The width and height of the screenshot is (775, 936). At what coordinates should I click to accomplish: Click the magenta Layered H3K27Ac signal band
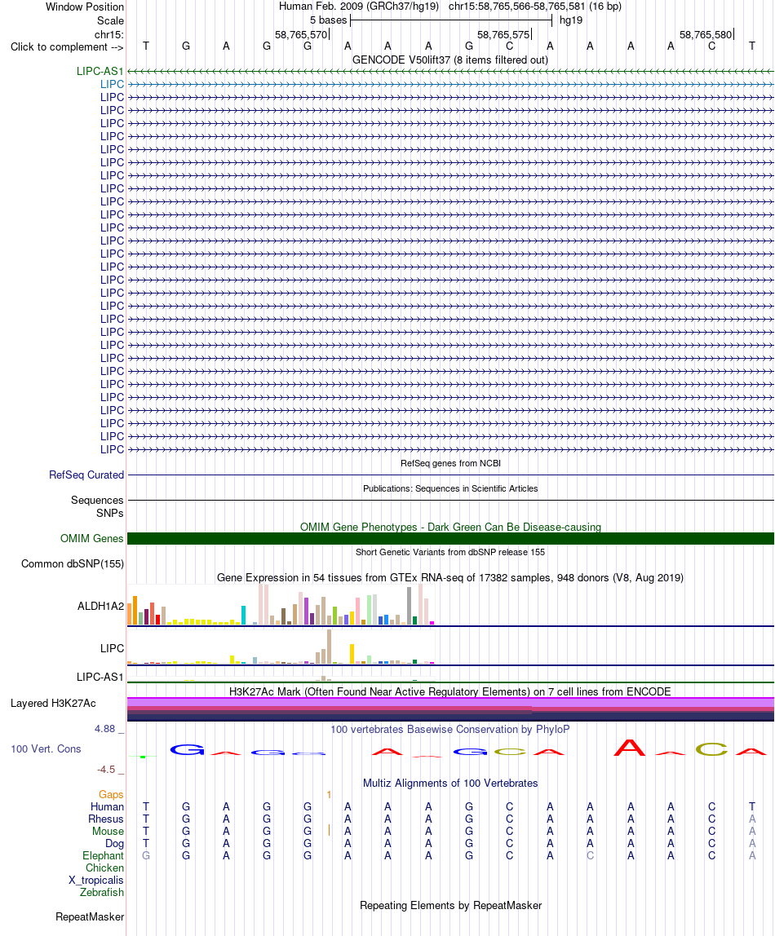point(450,702)
